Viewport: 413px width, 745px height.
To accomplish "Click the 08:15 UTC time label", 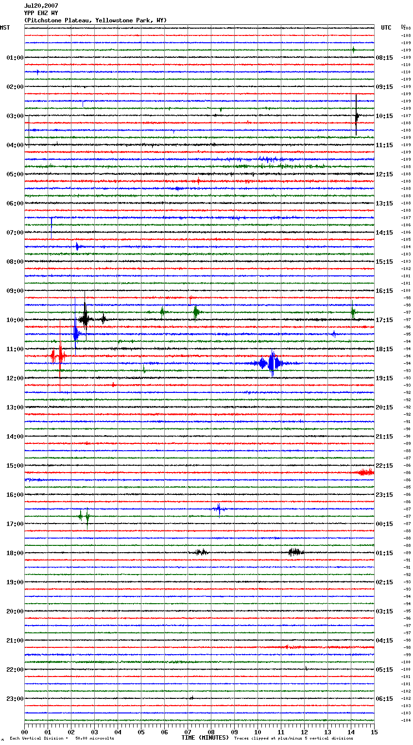I will 384,58.
